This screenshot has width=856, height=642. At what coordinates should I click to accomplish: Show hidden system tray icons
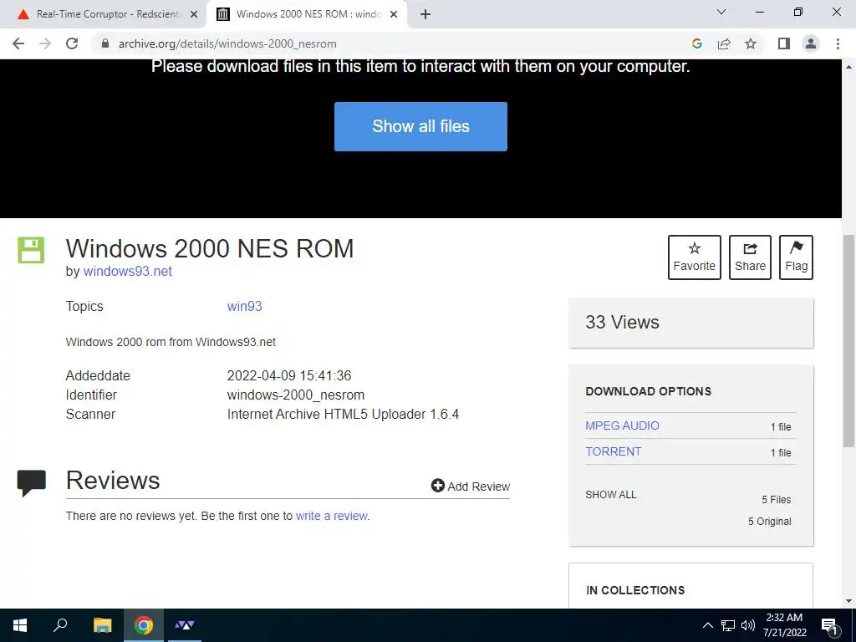coord(707,625)
